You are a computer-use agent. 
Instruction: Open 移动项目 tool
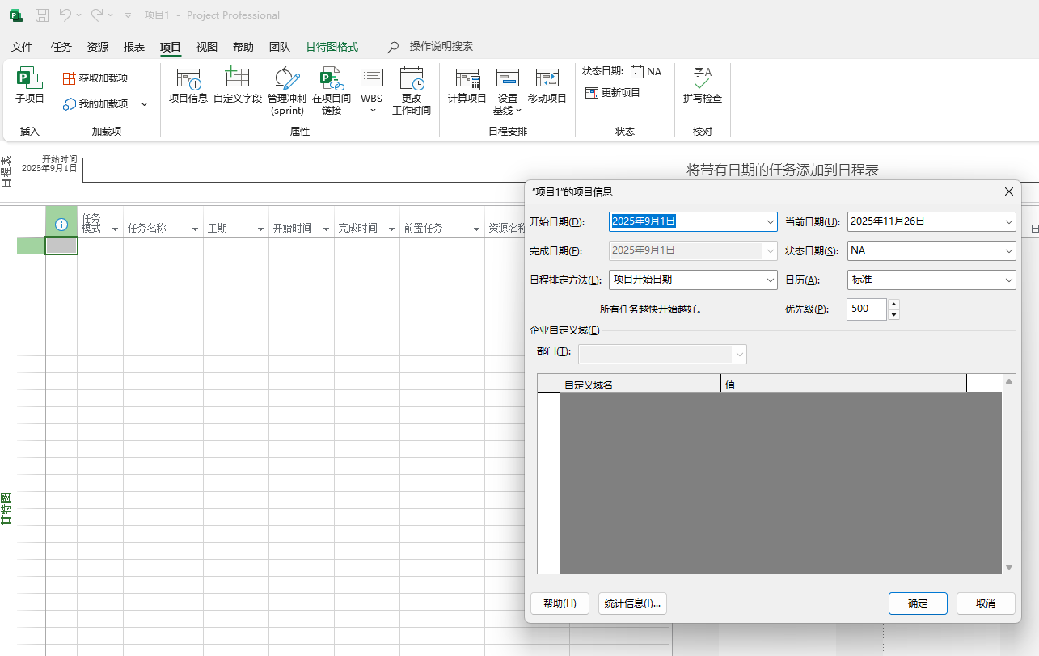(547, 86)
